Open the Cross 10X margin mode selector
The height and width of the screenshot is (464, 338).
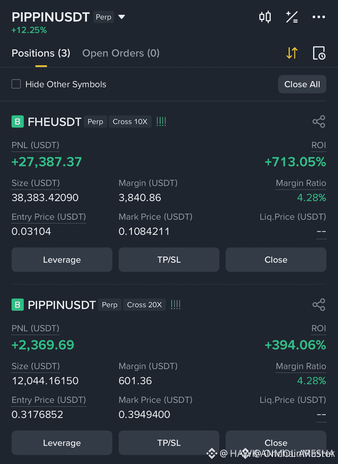pyautogui.click(x=130, y=122)
